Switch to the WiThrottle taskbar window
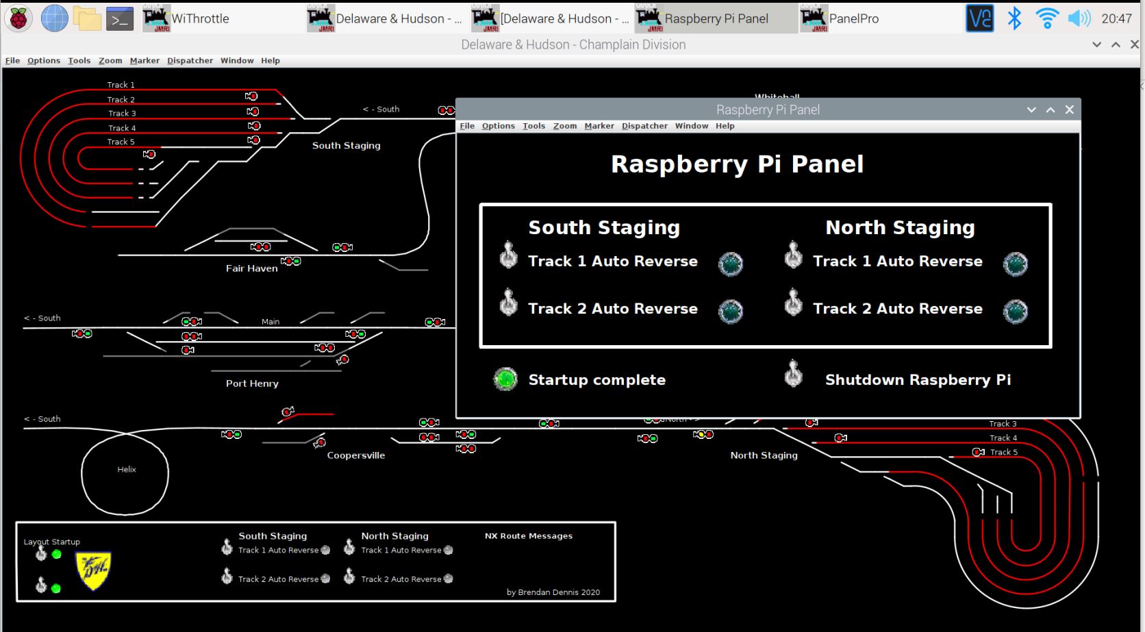The width and height of the screenshot is (1145, 632). (222, 18)
